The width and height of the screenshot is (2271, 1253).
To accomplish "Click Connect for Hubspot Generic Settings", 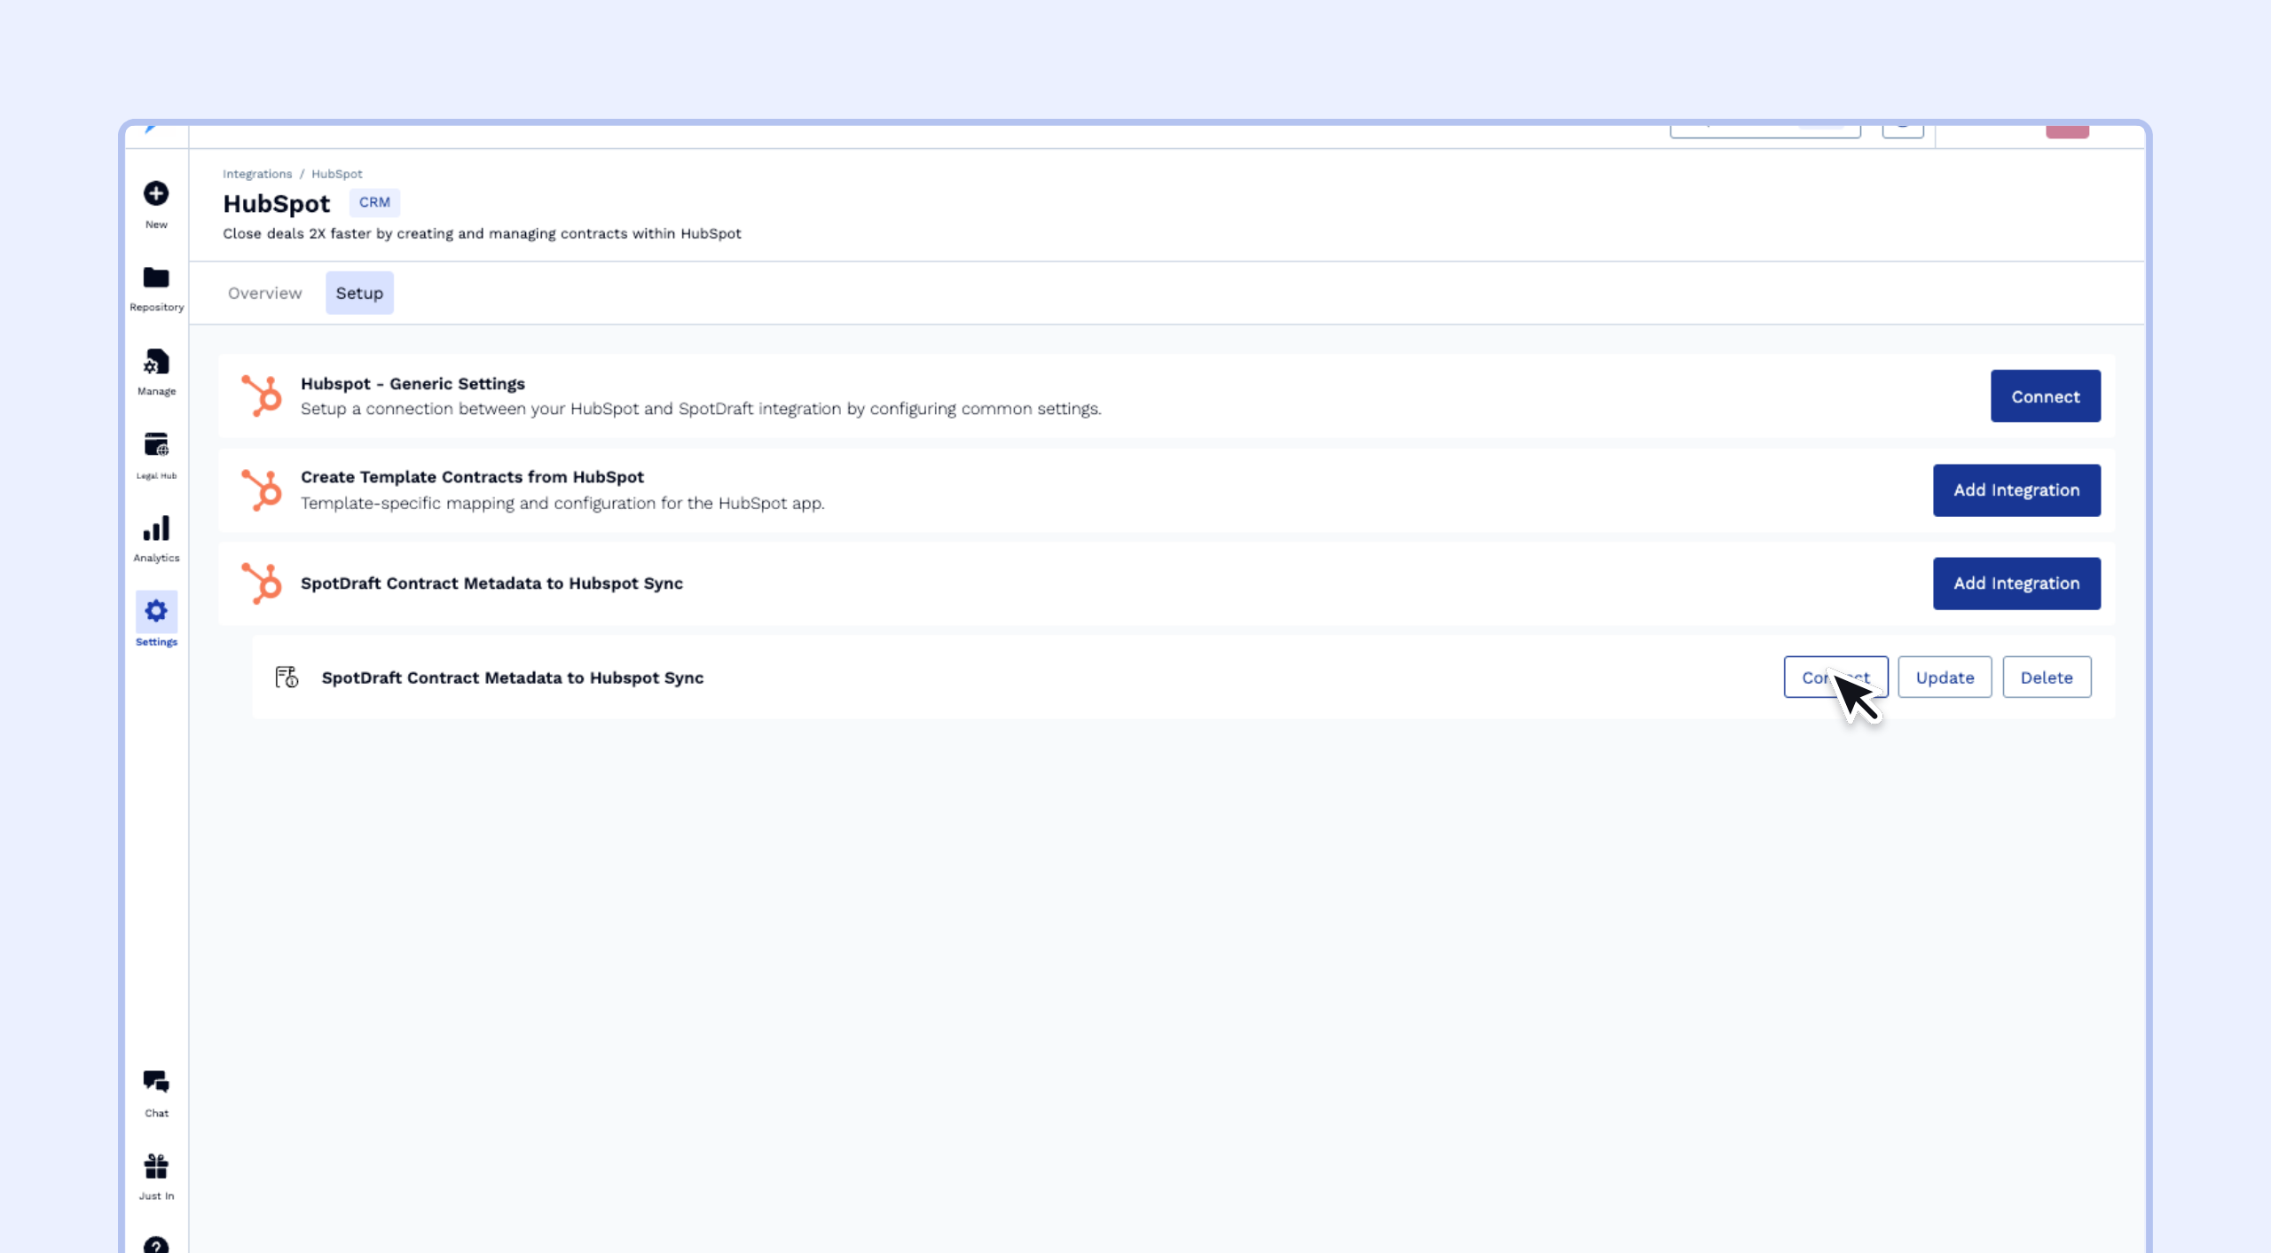I will (2045, 396).
